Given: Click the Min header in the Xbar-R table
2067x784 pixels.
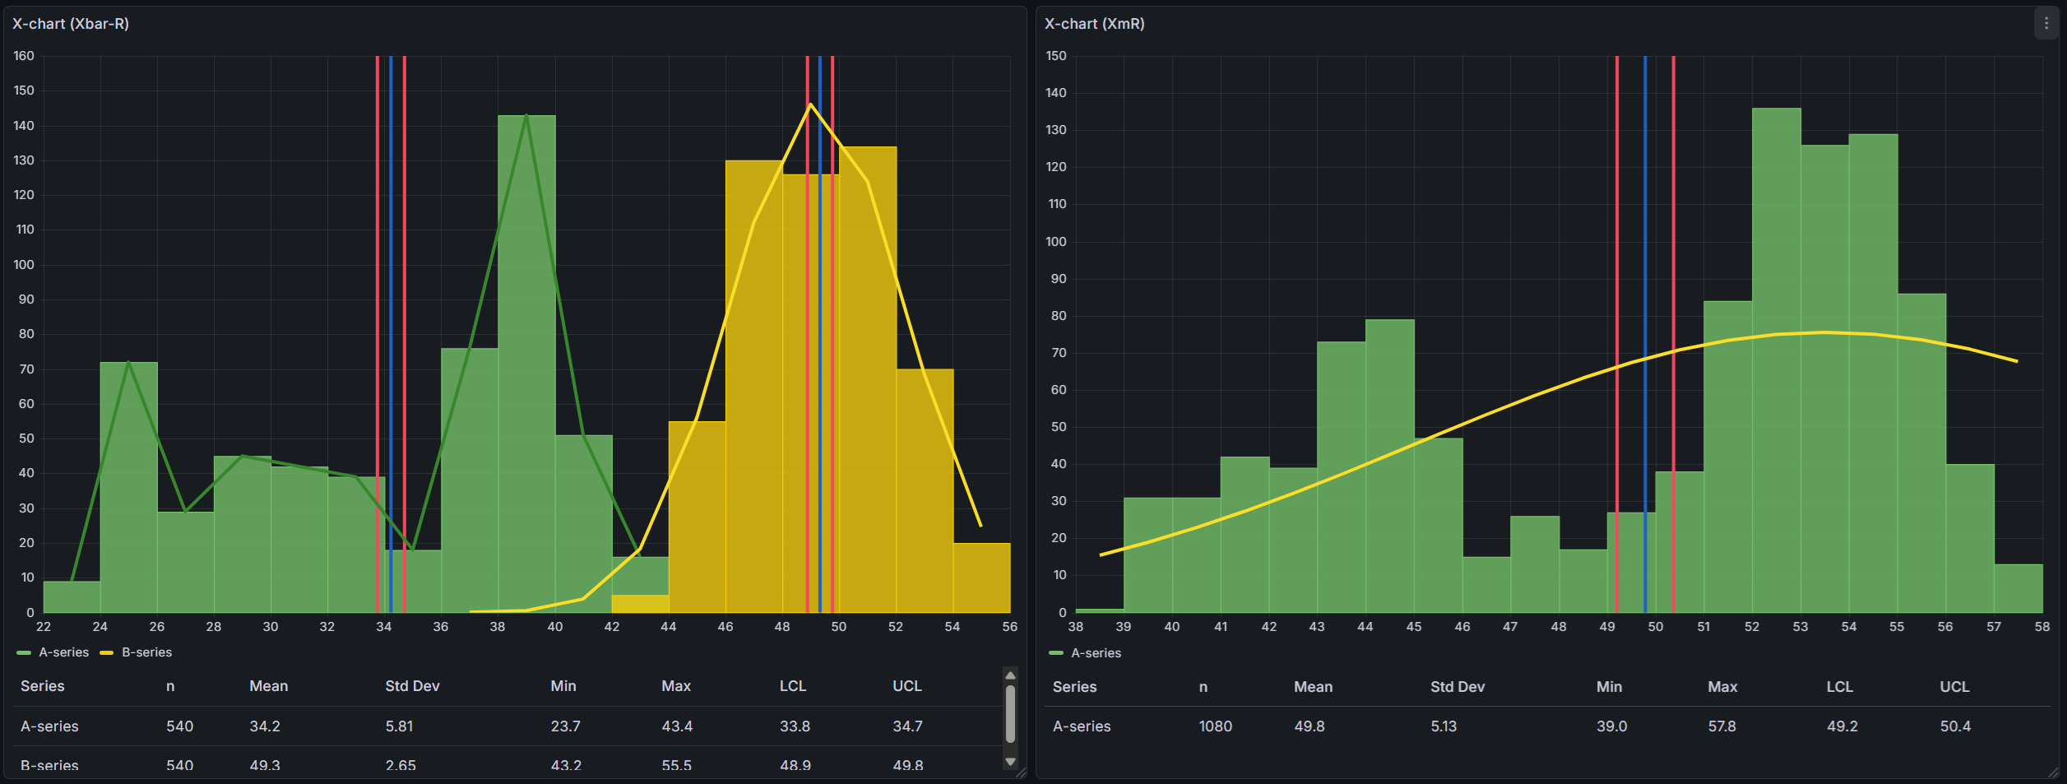Looking at the screenshot, I should coord(563,686).
